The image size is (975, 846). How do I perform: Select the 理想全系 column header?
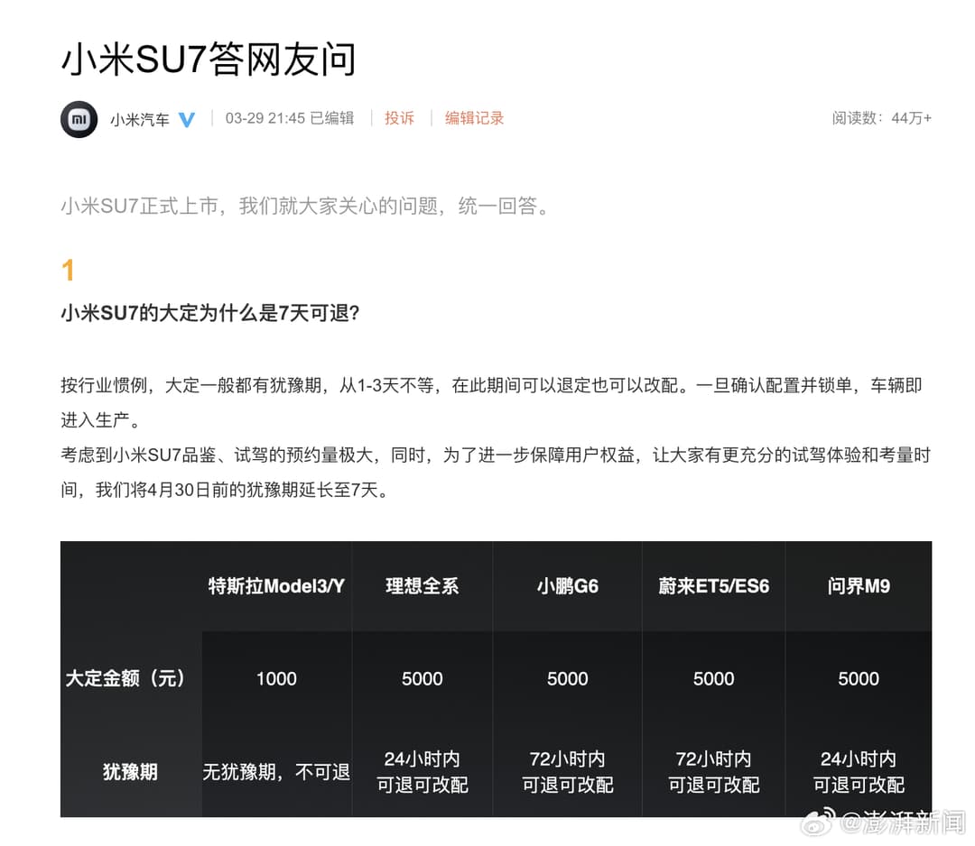[x=422, y=585]
